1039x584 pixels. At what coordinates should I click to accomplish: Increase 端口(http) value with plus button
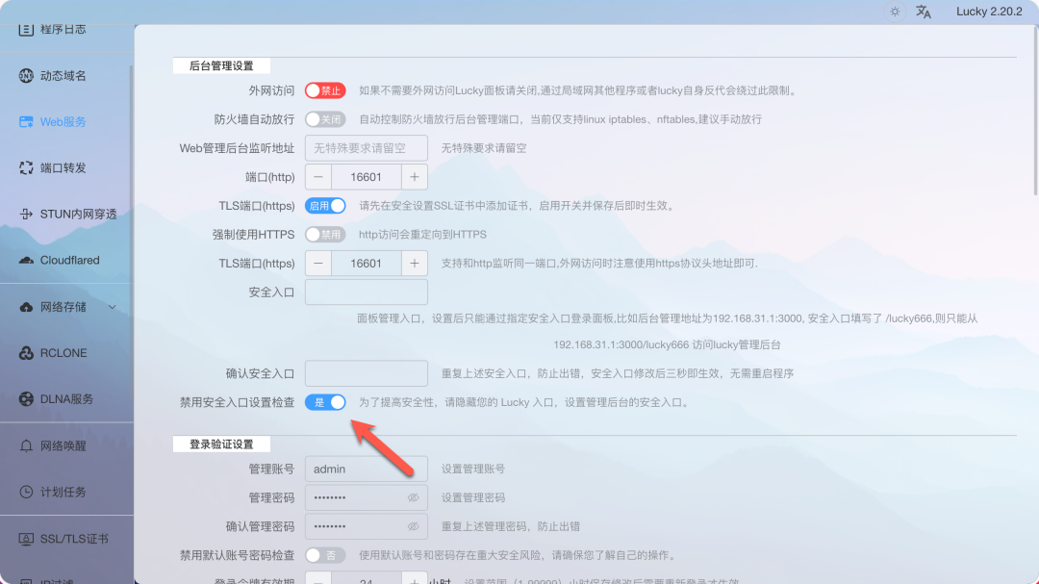(414, 177)
